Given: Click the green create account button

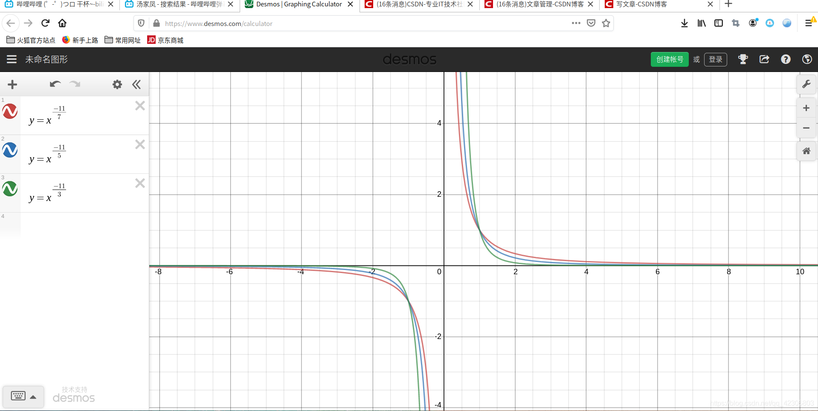Looking at the screenshot, I should click(x=670, y=59).
